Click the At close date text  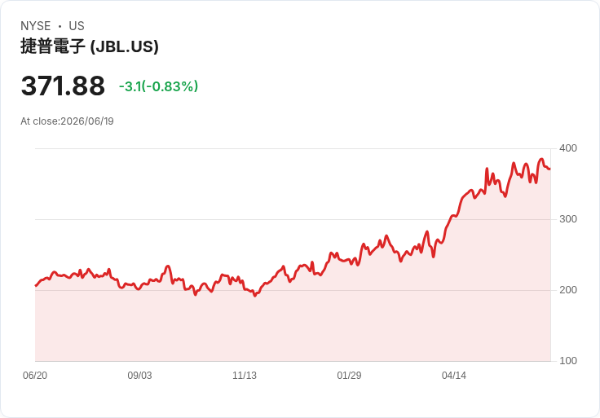(67, 121)
